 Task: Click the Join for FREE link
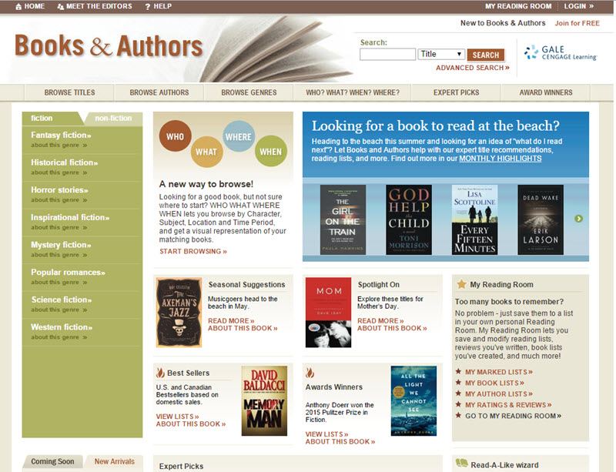pos(577,23)
